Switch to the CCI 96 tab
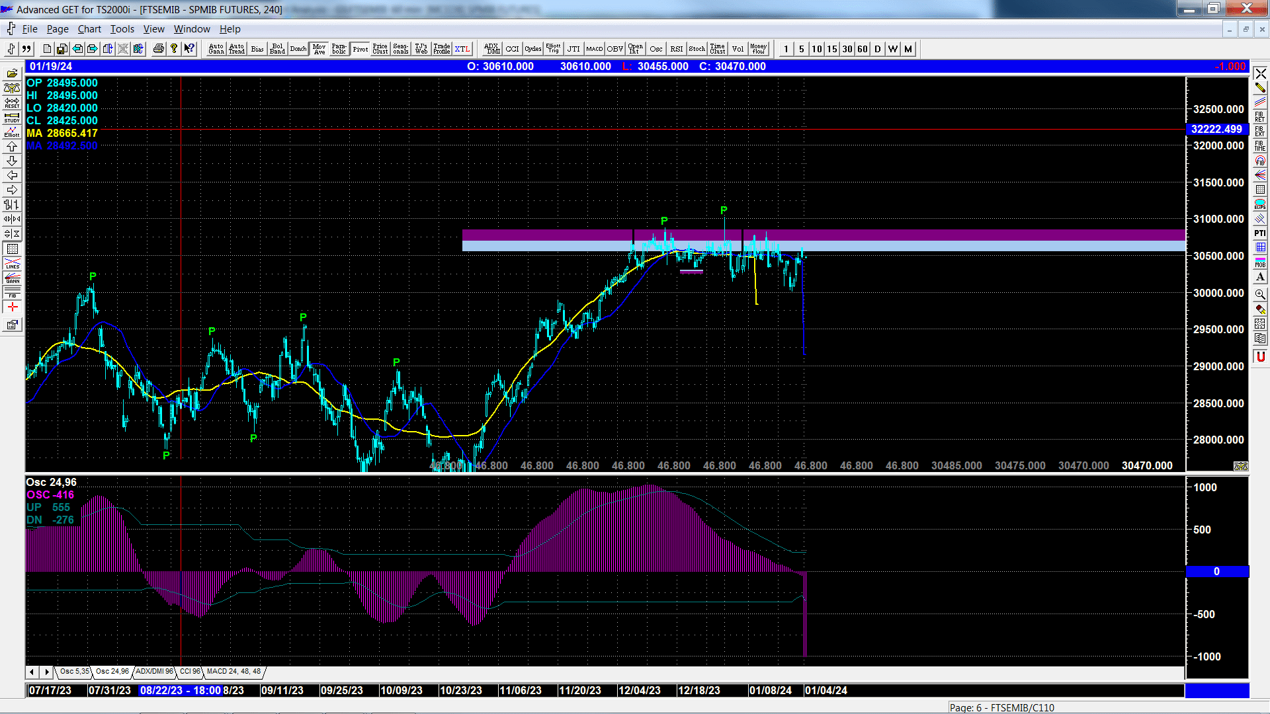The image size is (1270, 714). click(190, 672)
